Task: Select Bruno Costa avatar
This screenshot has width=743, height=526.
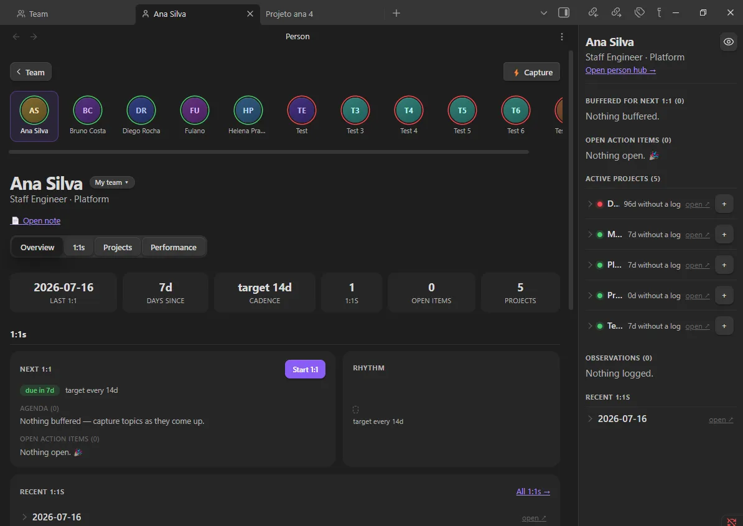Action: (x=88, y=110)
